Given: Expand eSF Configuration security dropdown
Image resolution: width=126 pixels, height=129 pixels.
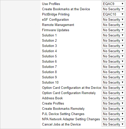Looking at the screenshot, I should pyautogui.click(x=113, y=19).
